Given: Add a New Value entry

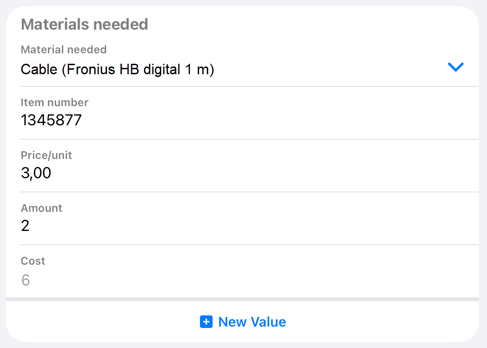Looking at the screenshot, I should (x=242, y=322).
